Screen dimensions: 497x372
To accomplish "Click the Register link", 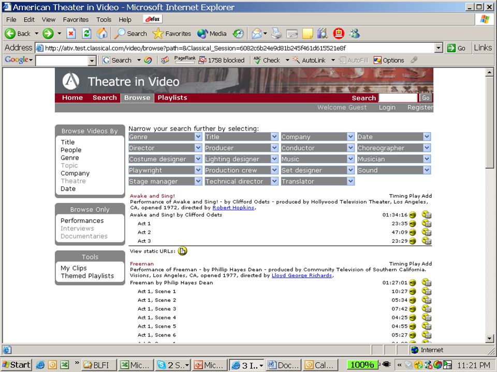I will point(420,107).
